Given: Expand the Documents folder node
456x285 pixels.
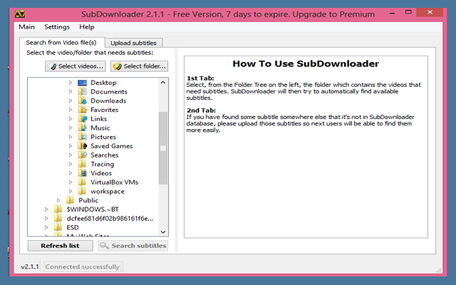Looking at the screenshot, I should tap(71, 92).
